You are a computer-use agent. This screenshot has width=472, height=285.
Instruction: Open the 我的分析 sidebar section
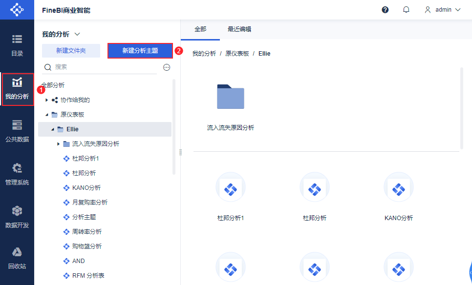(17, 89)
